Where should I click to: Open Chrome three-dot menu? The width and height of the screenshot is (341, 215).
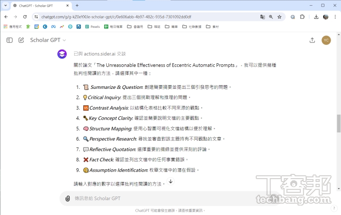(x=335, y=17)
